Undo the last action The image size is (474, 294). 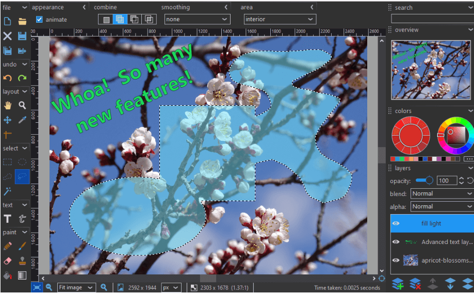(7, 78)
